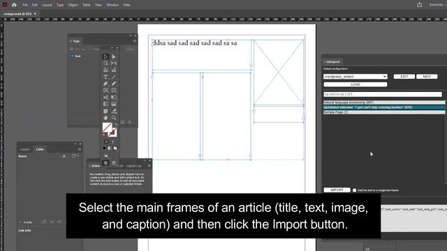This screenshot has width=447, height=251.
Task: Collapse the Tags panel with double arrows
Action: pos(131,36)
